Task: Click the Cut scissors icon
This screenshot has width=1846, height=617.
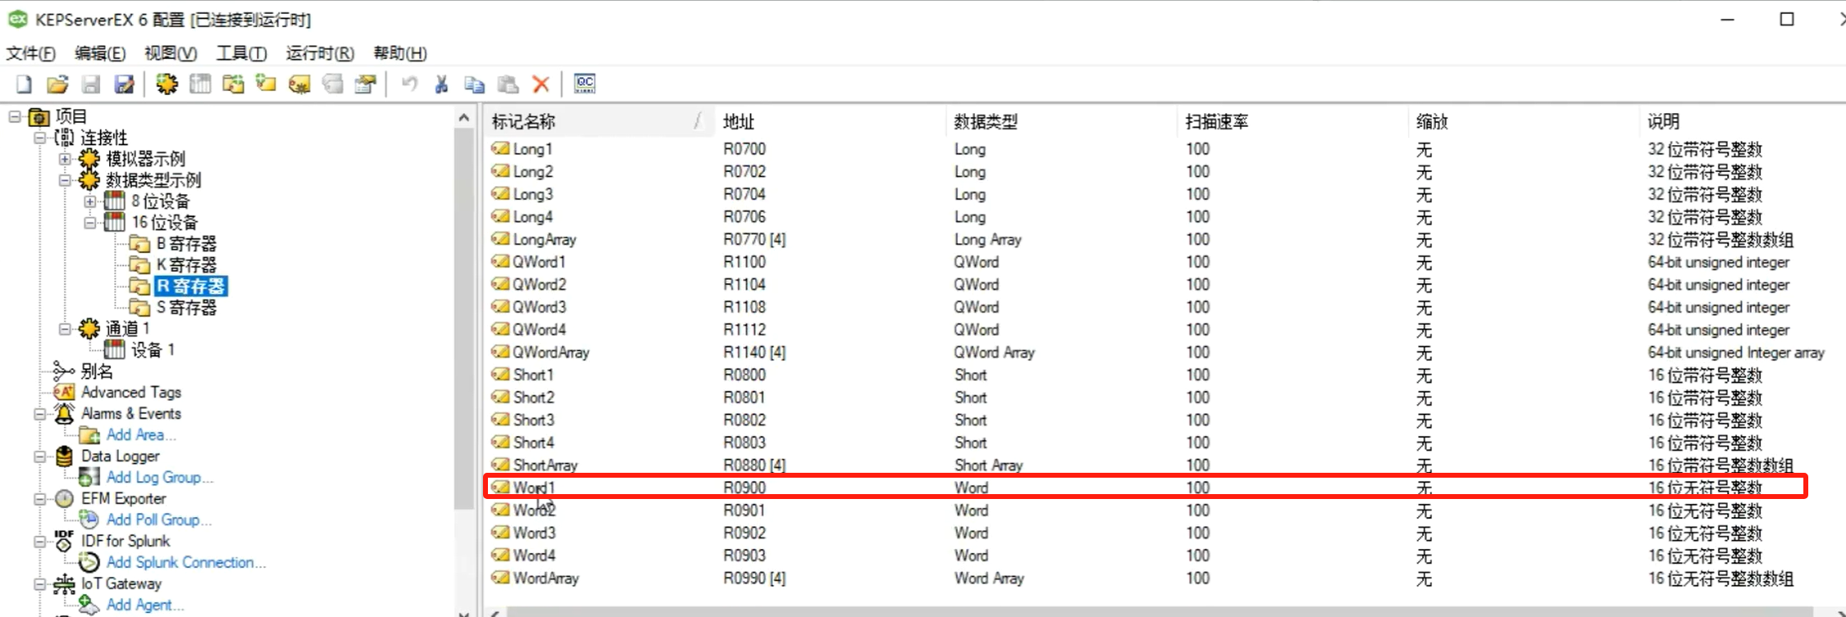Action: coord(441,84)
